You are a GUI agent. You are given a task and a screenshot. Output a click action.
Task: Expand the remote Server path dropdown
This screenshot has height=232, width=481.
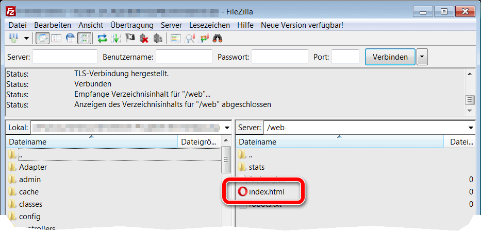(x=471, y=128)
